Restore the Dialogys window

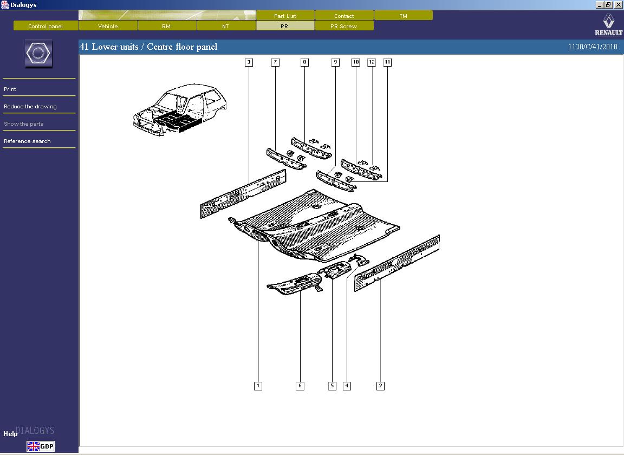pos(608,5)
